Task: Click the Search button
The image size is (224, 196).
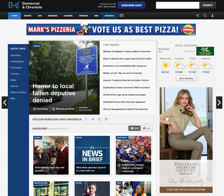Action: pyautogui.click(x=208, y=5)
